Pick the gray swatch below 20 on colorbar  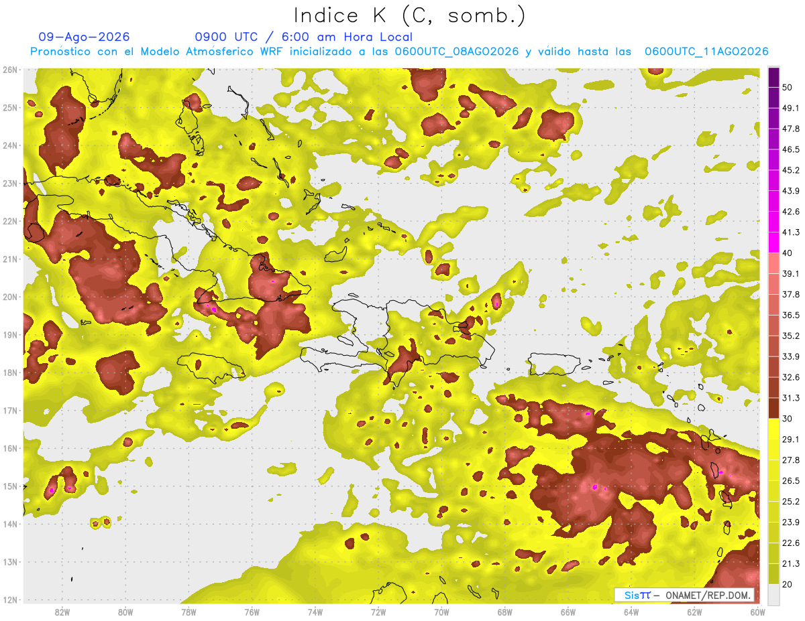click(773, 594)
